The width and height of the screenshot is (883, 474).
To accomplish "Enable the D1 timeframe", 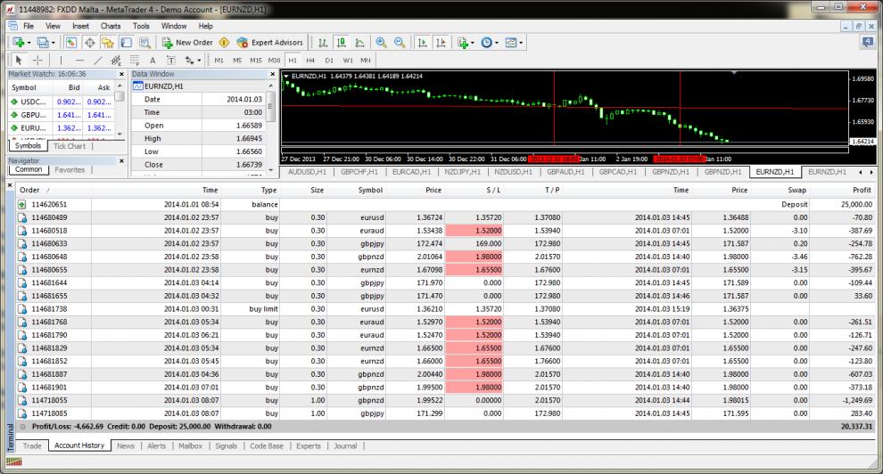I will point(329,61).
